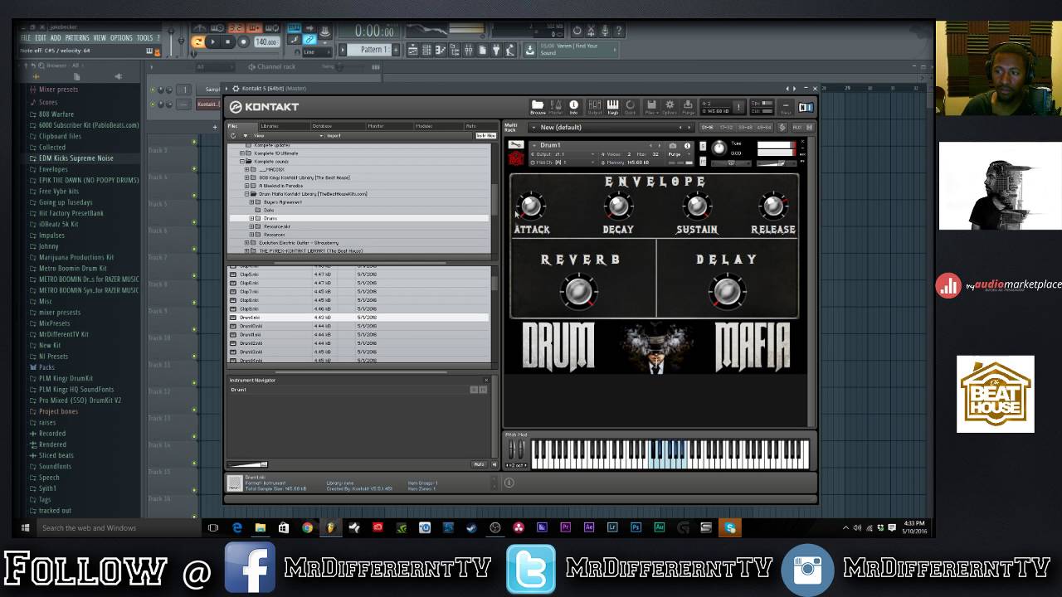The image size is (1062, 597).
Task: Open the Line snap dropdown in FL Studio
Action: tap(316, 52)
